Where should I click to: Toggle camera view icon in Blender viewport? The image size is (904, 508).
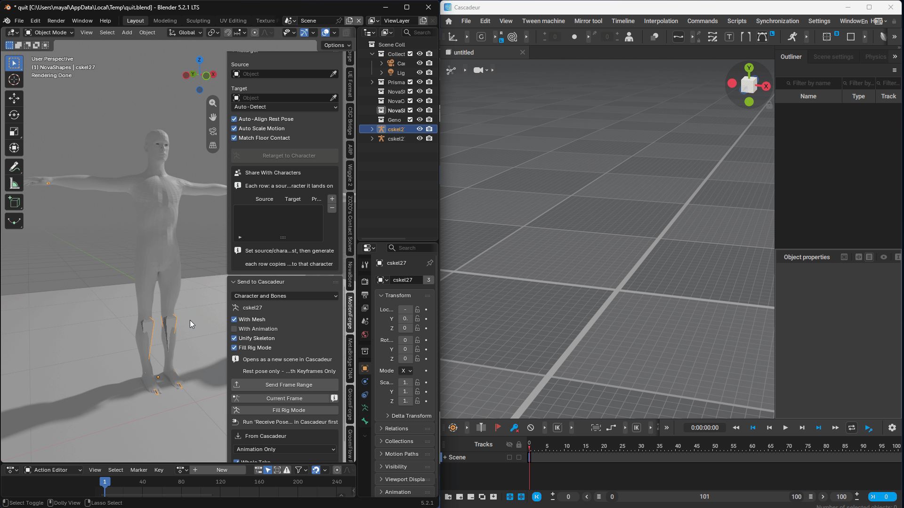pyautogui.click(x=213, y=131)
